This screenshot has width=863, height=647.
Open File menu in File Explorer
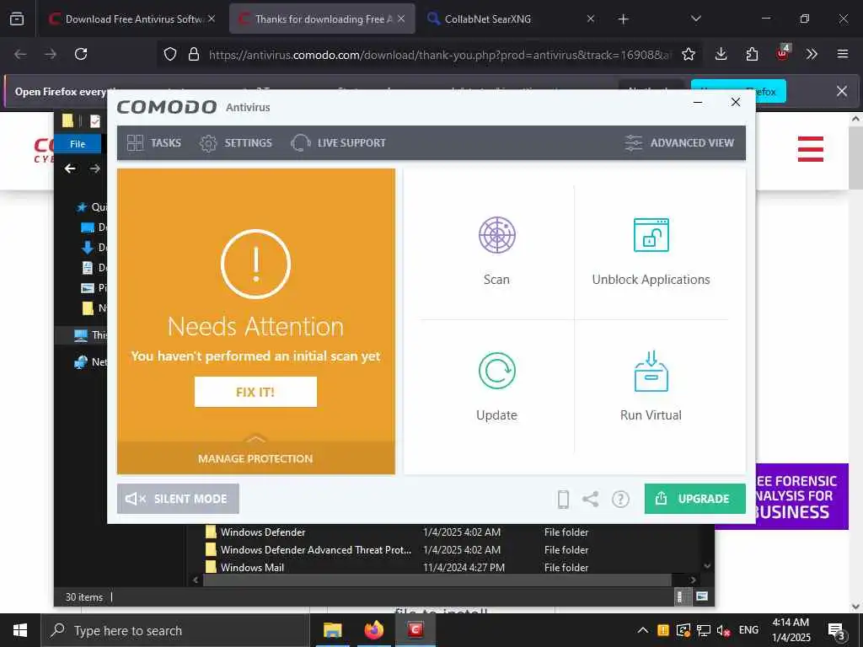pos(78,143)
